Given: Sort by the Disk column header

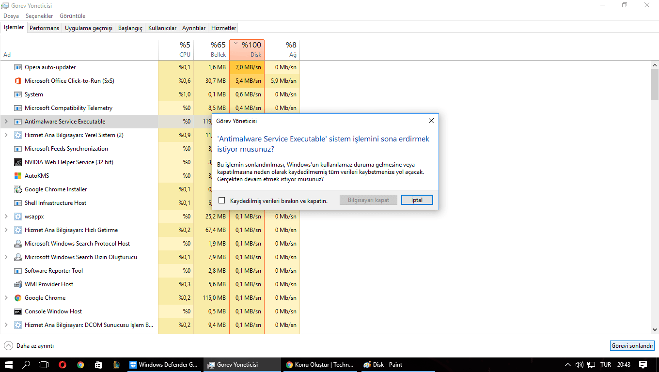Looking at the screenshot, I should (x=247, y=49).
